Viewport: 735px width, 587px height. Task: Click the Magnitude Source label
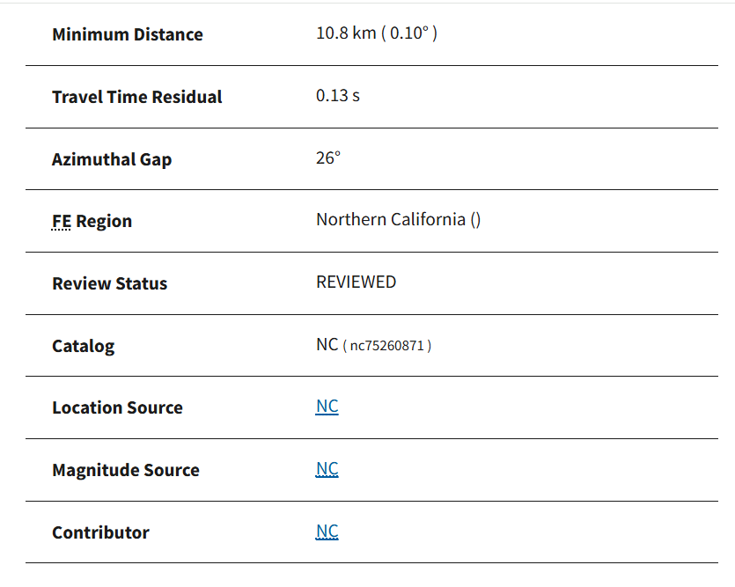[x=125, y=470]
